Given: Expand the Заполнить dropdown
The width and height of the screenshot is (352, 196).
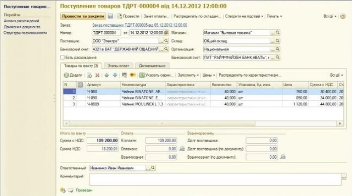Looking at the screenshot, I should point(188,76).
